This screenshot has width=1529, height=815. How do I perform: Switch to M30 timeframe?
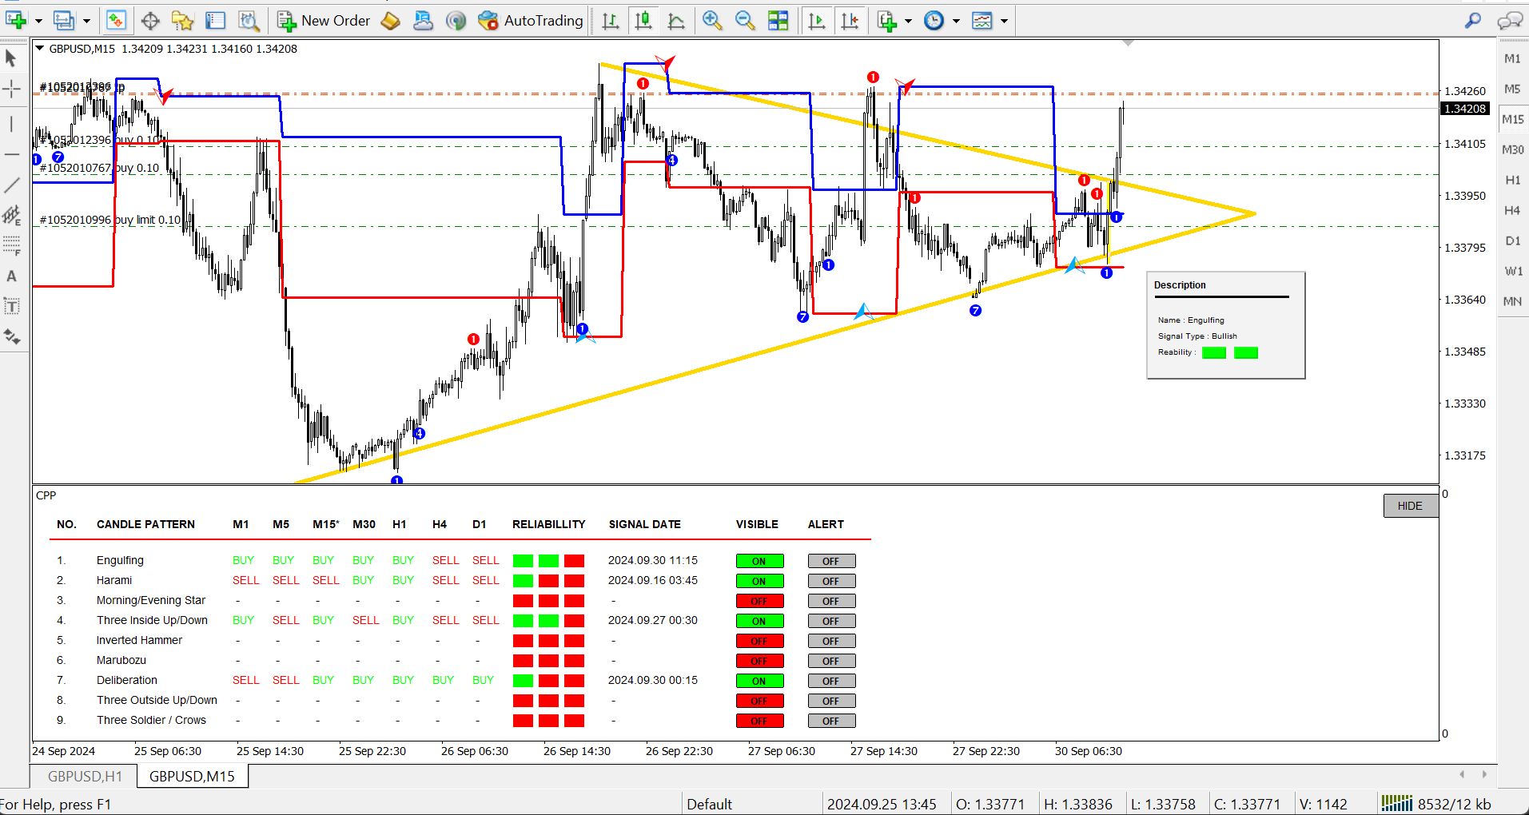click(1512, 149)
